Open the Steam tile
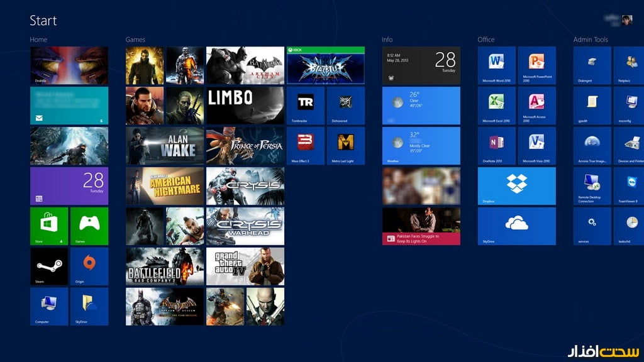644x362 pixels. pos(49,266)
